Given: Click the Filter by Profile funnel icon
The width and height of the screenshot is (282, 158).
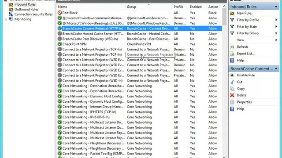Looking at the screenshot, I should (232, 20).
